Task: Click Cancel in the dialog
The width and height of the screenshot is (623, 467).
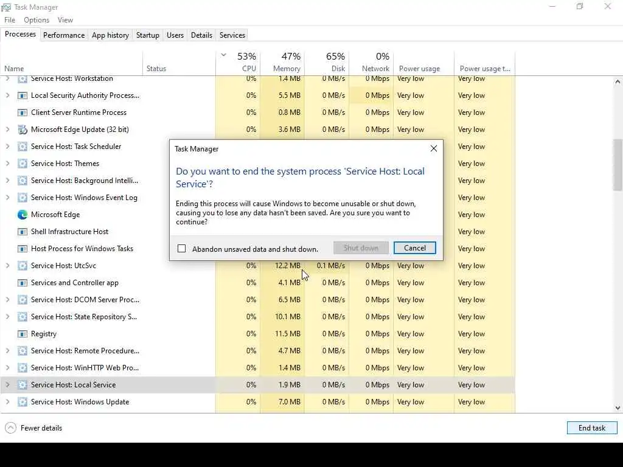Action: point(415,248)
